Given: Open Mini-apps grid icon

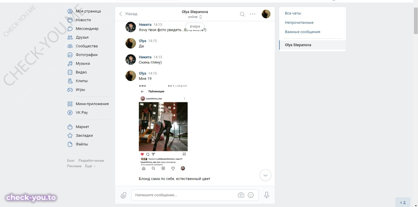Looking at the screenshot, I should coord(70,104).
